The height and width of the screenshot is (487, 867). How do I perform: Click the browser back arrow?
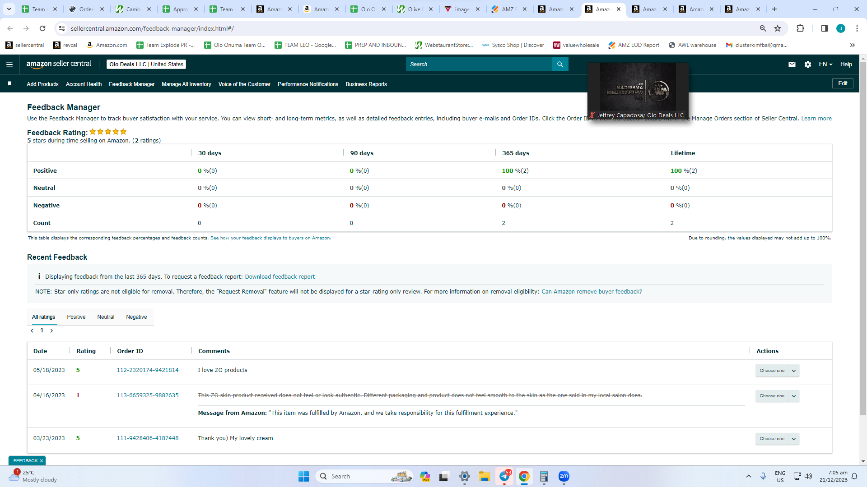[10, 28]
